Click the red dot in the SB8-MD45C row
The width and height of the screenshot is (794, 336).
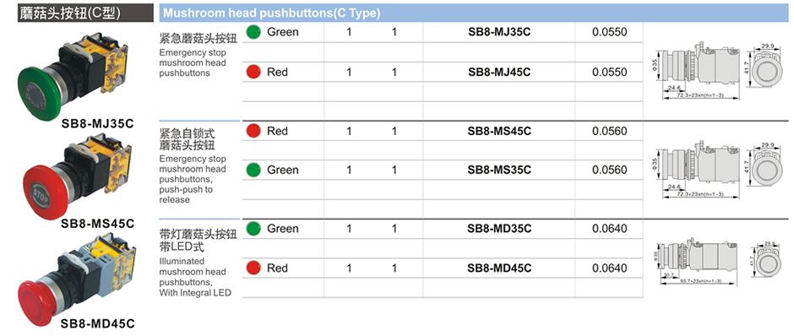pyautogui.click(x=253, y=268)
